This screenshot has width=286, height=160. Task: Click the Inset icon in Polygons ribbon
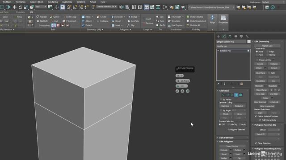[x=113, y=25]
